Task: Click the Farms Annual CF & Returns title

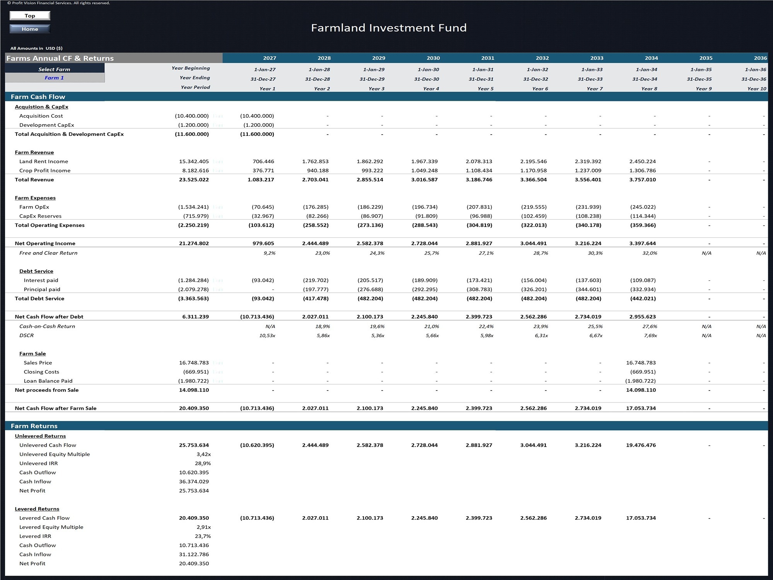Action: [x=60, y=58]
